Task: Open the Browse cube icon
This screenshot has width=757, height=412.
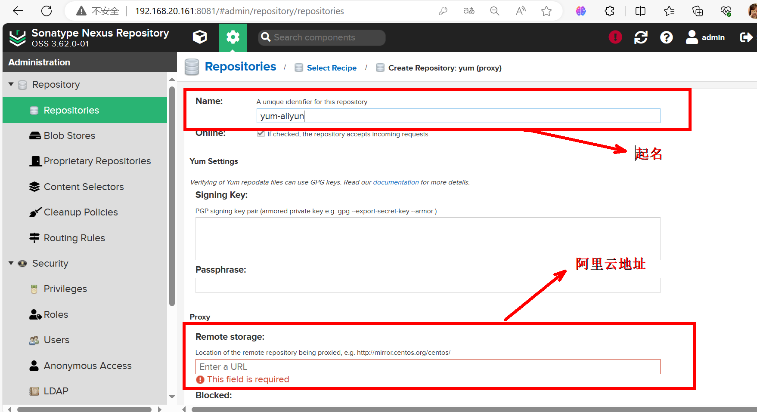Action: tap(200, 37)
